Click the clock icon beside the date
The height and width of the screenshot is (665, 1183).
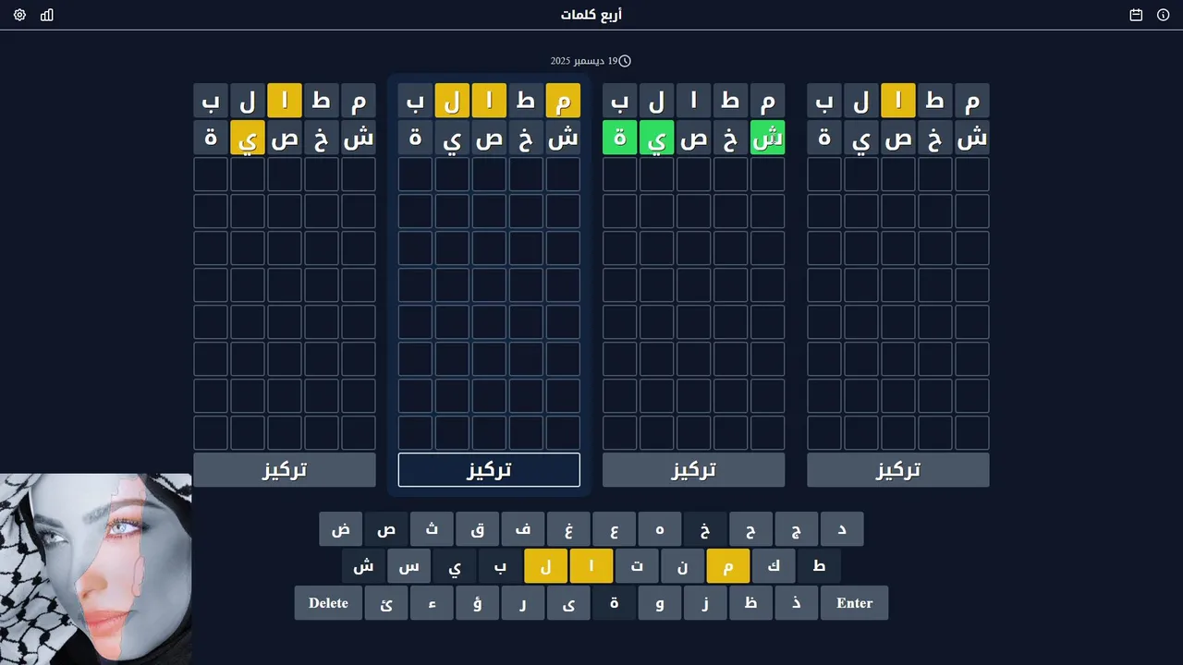(625, 61)
